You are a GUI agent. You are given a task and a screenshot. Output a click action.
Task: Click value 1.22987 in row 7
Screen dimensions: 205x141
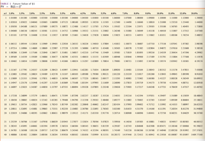coord(53,48)
